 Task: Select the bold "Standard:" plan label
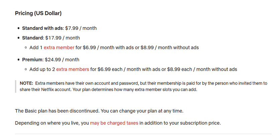(x=33, y=38)
